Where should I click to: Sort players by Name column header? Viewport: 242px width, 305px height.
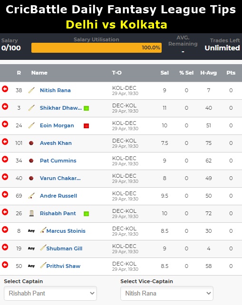(39, 73)
